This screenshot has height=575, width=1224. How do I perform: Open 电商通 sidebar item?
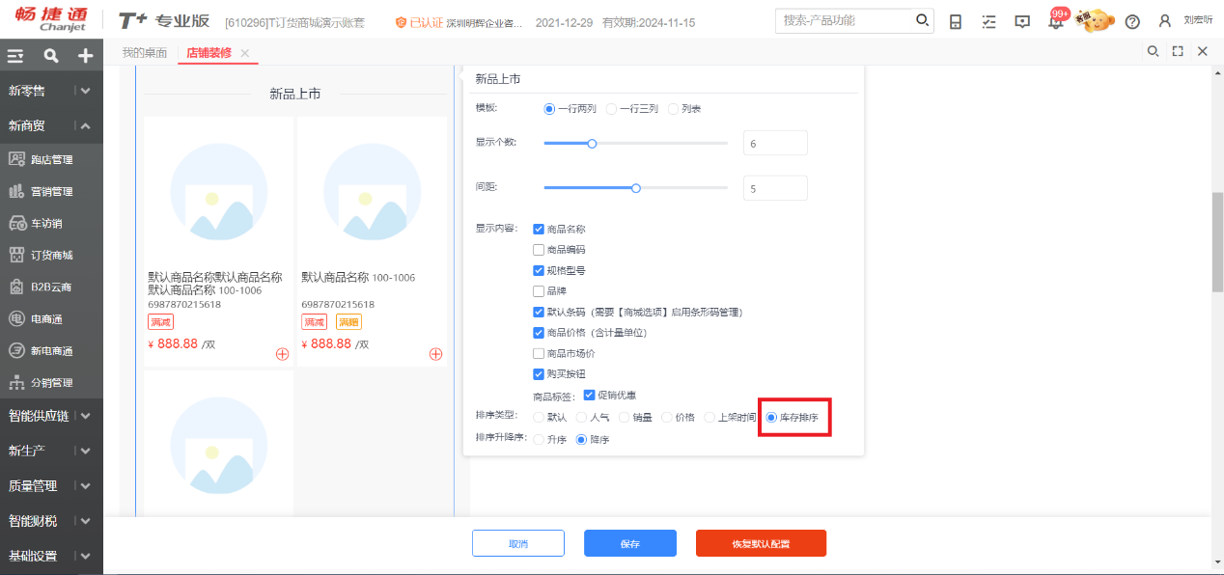pos(51,318)
